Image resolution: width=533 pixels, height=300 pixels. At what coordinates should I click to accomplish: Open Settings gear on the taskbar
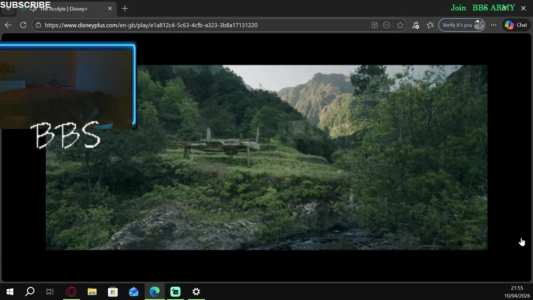tap(196, 292)
